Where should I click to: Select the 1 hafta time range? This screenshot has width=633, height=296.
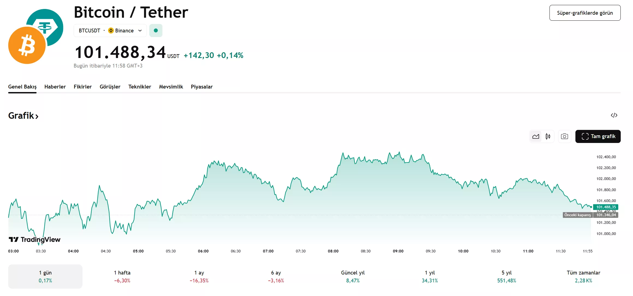[122, 276]
